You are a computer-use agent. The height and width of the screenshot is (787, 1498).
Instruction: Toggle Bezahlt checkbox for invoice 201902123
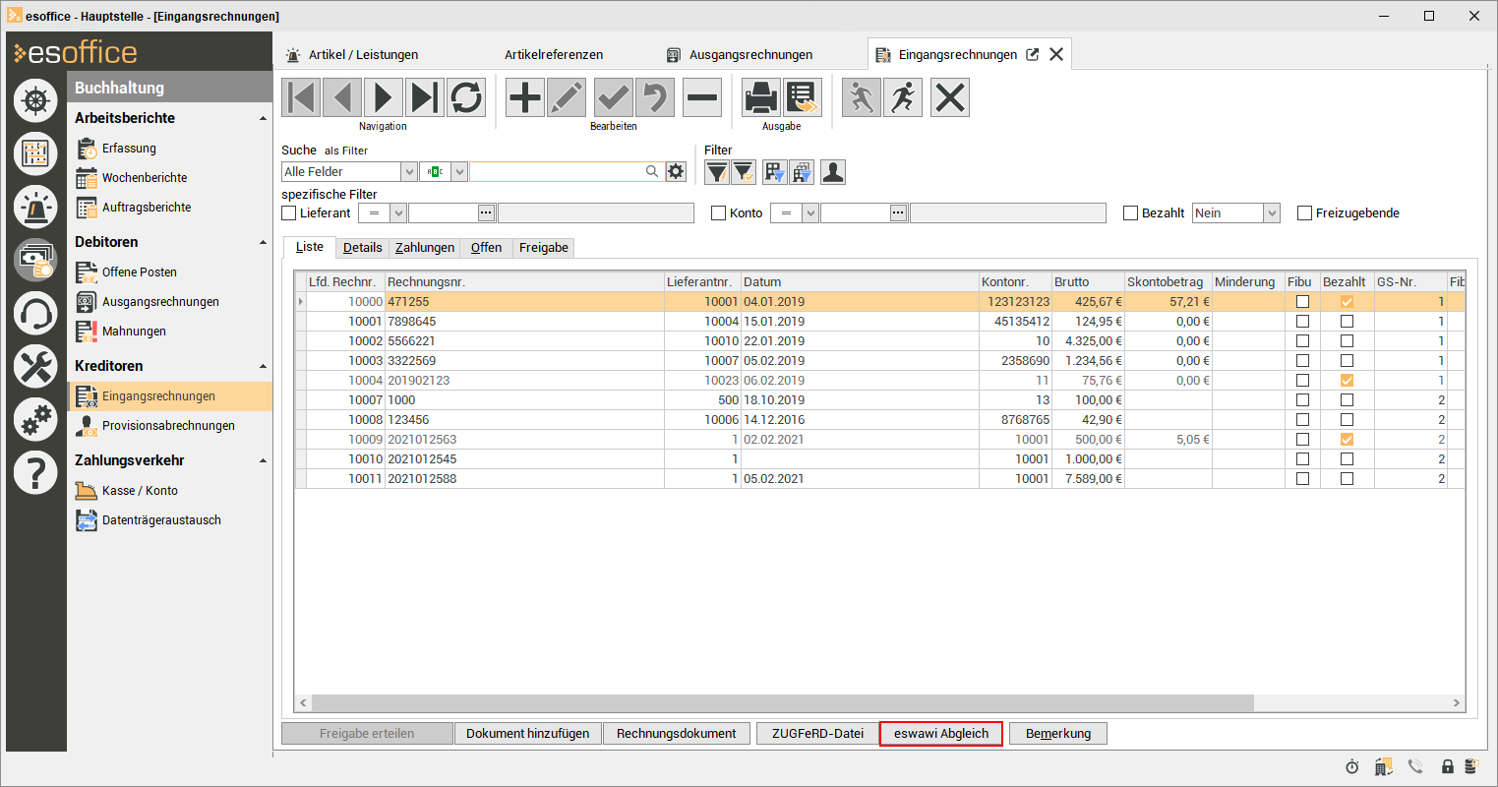(1347, 380)
